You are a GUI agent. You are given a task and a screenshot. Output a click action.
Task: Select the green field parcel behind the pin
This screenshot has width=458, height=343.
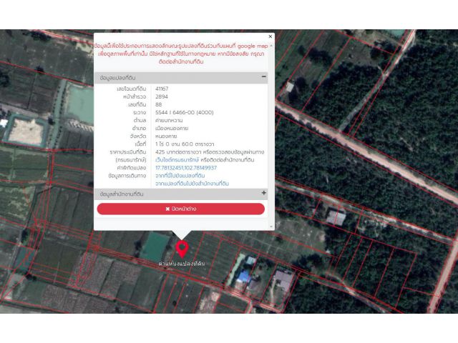coord(154,248)
